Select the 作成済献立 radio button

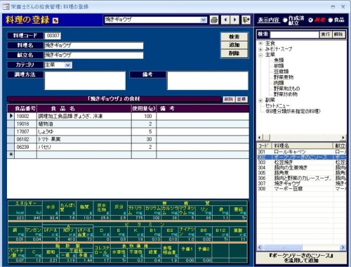pos(285,20)
